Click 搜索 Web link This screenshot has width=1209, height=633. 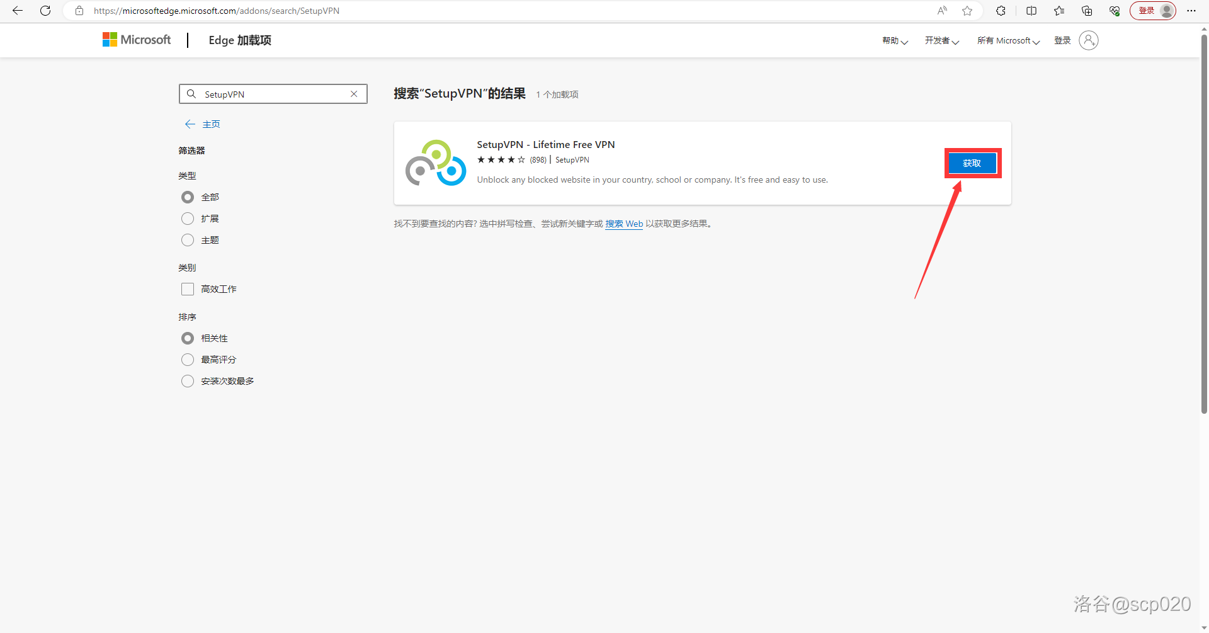point(624,224)
